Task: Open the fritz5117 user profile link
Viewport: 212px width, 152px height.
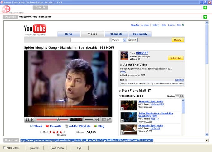Action: coord(142,53)
